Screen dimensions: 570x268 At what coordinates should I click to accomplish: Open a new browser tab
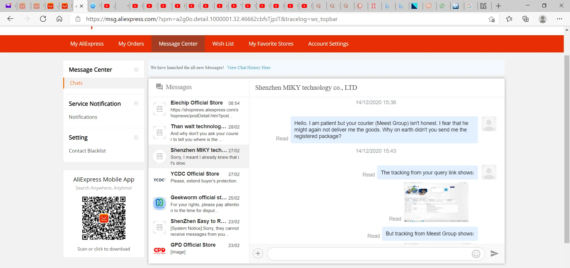click(x=498, y=6)
